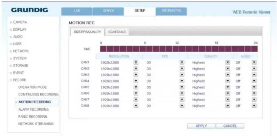Click the APPLY button
This screenshot has width=277, height=136.
coord(201,126)
